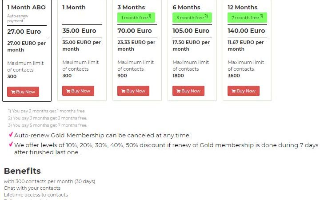
Task: Click Buy Now for 6 Months plan
Action: tap(188, 91)
